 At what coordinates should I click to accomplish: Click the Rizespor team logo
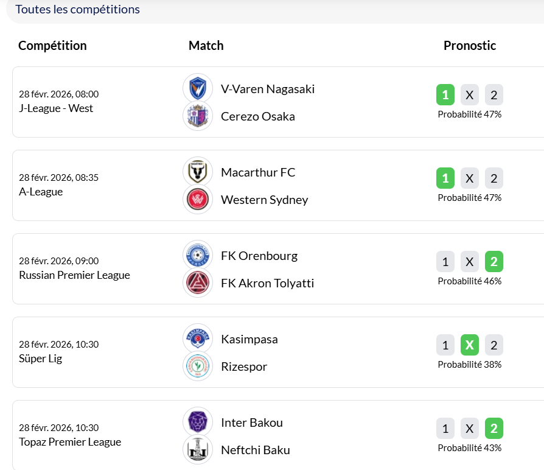[x=198, y=367]
